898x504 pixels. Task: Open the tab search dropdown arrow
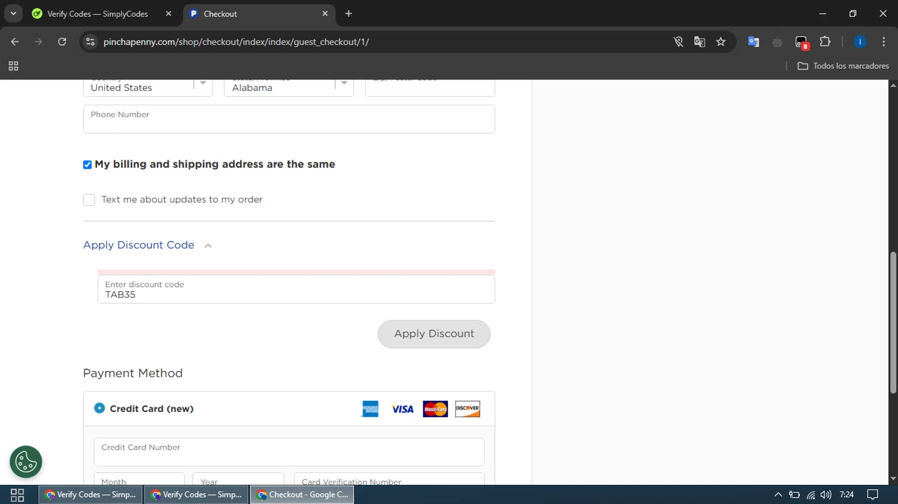click(x=13, y=14)
